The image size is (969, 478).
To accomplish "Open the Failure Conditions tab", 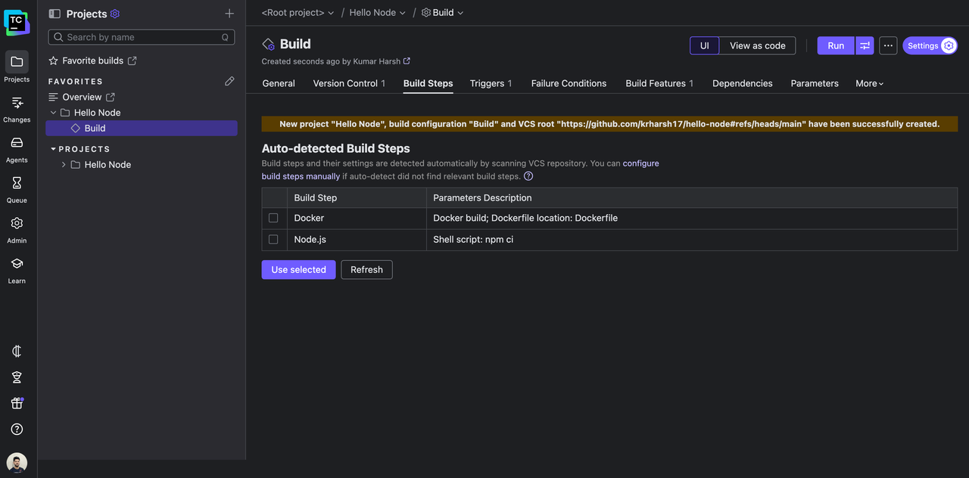I will (x=569, y=83).
